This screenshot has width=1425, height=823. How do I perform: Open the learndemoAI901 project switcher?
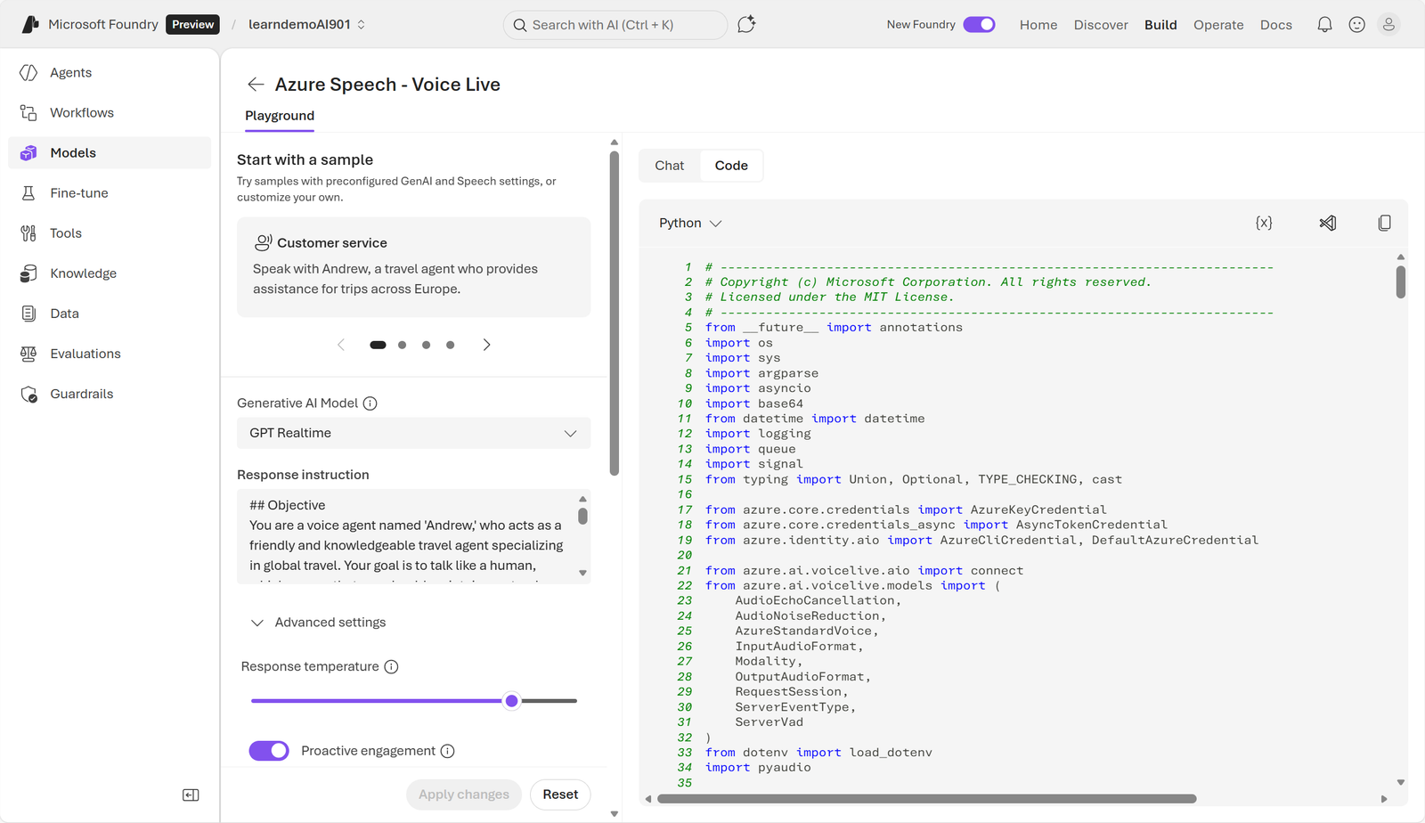point(306,24)
